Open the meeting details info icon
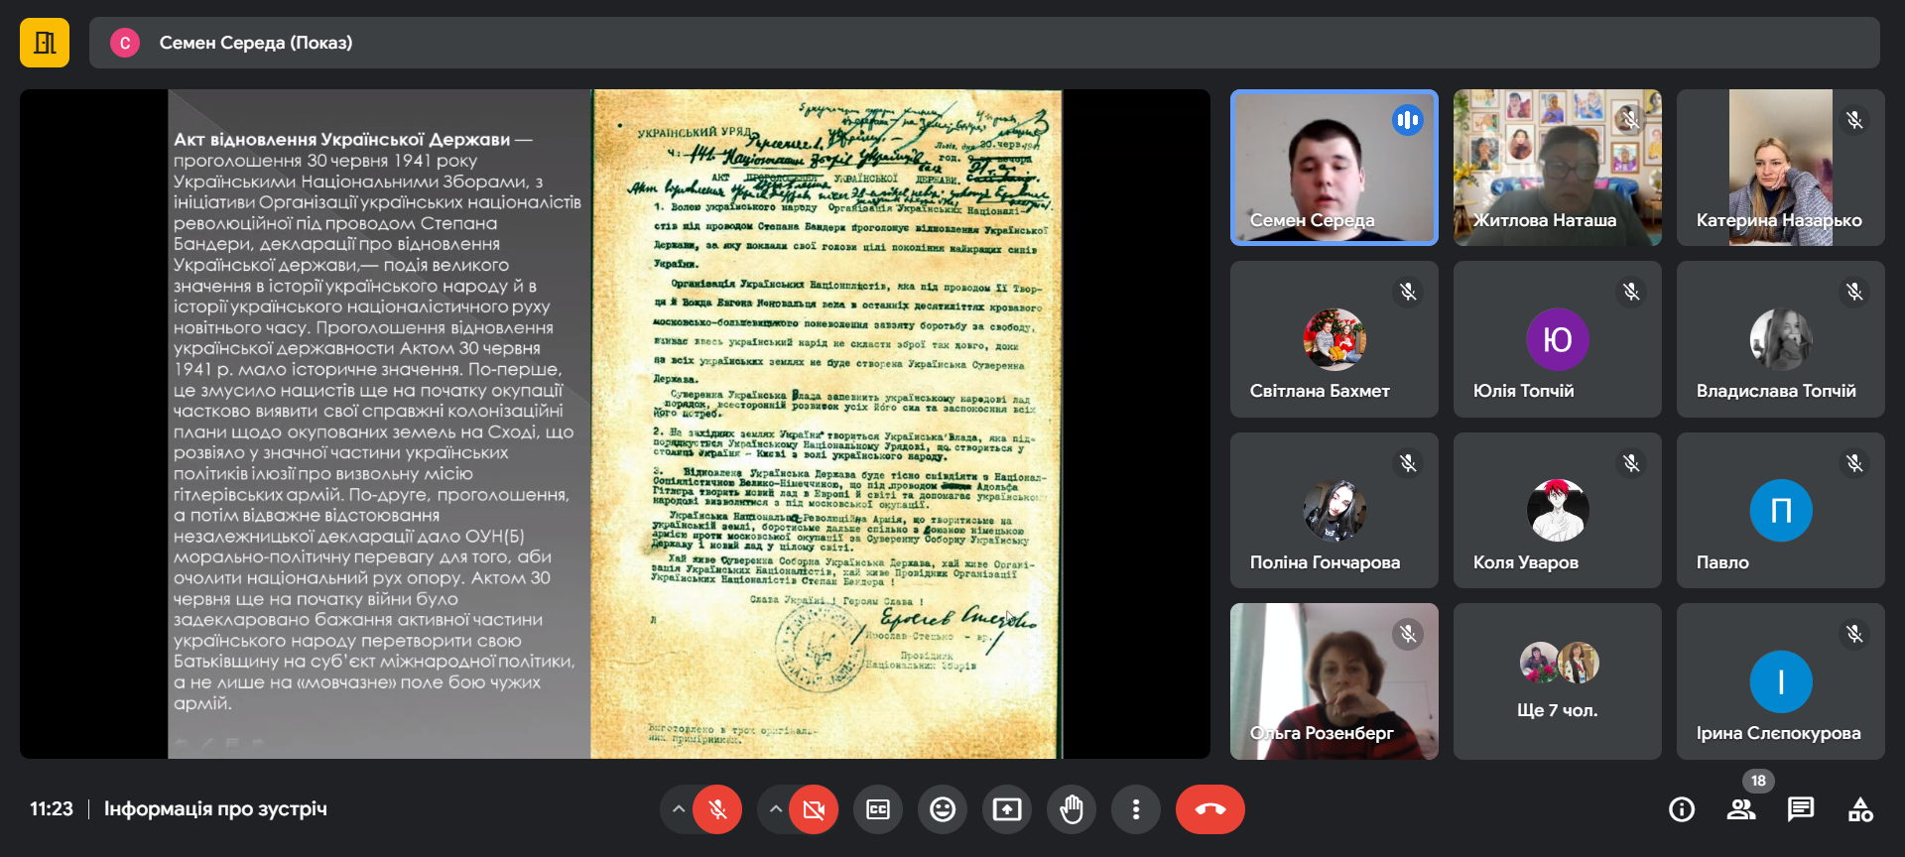The height and width of the screenshot is (857, 1905). [1682, 809]
